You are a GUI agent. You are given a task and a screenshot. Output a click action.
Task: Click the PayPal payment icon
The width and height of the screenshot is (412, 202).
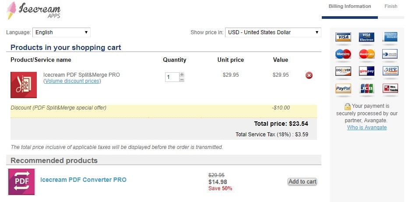(343, 89)
